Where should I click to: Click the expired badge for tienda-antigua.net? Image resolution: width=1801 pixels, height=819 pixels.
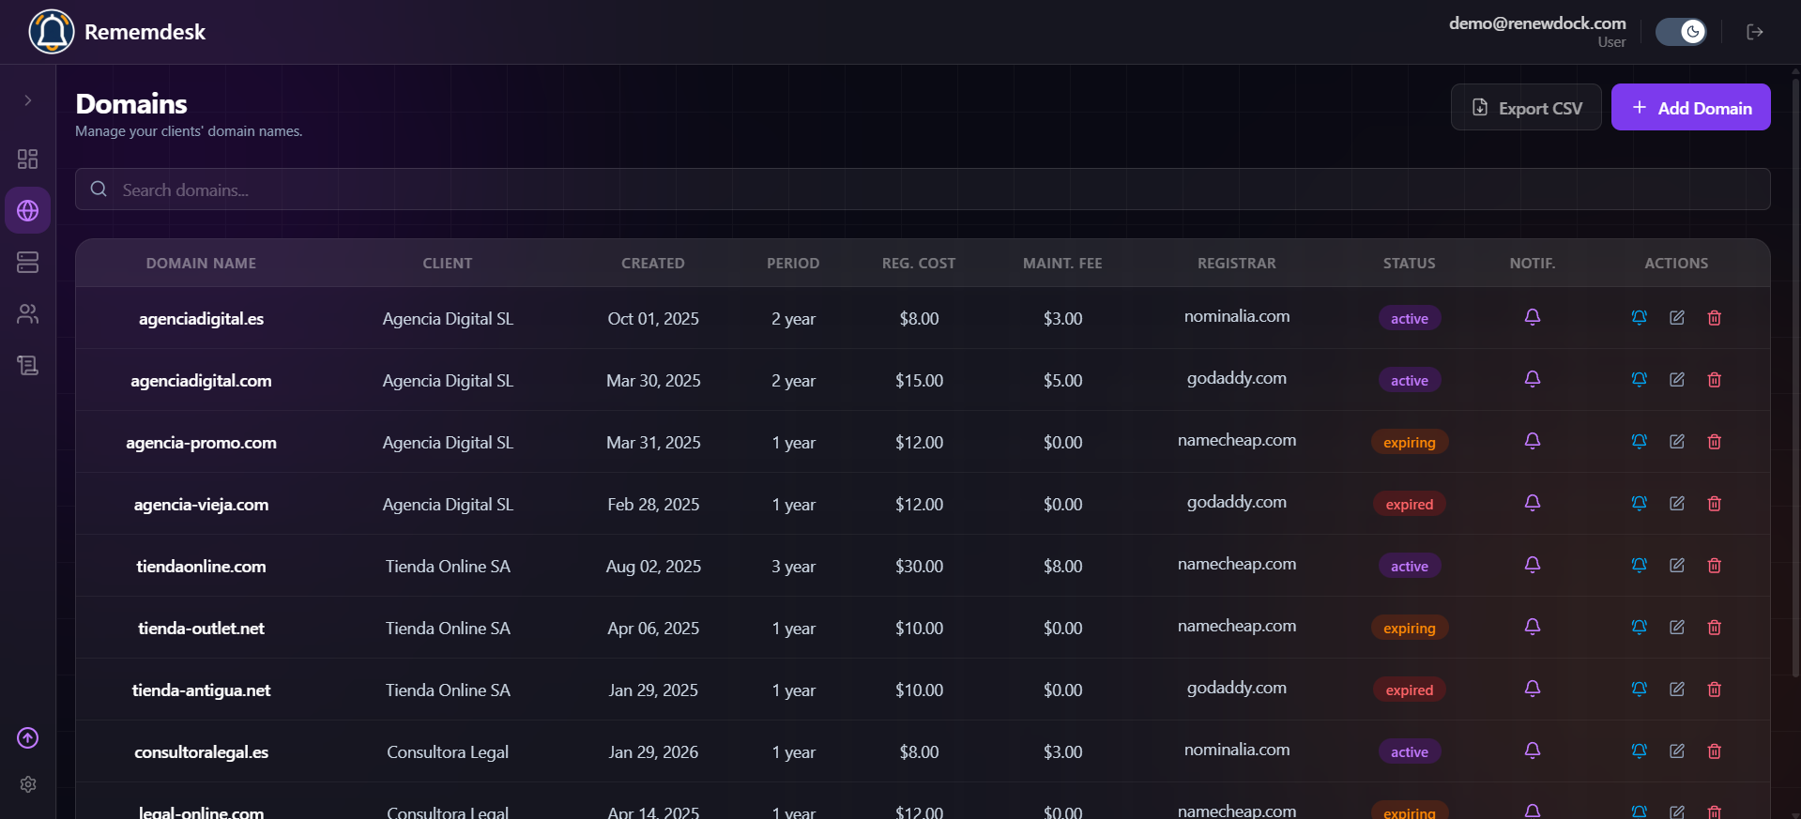point(1410,690)
